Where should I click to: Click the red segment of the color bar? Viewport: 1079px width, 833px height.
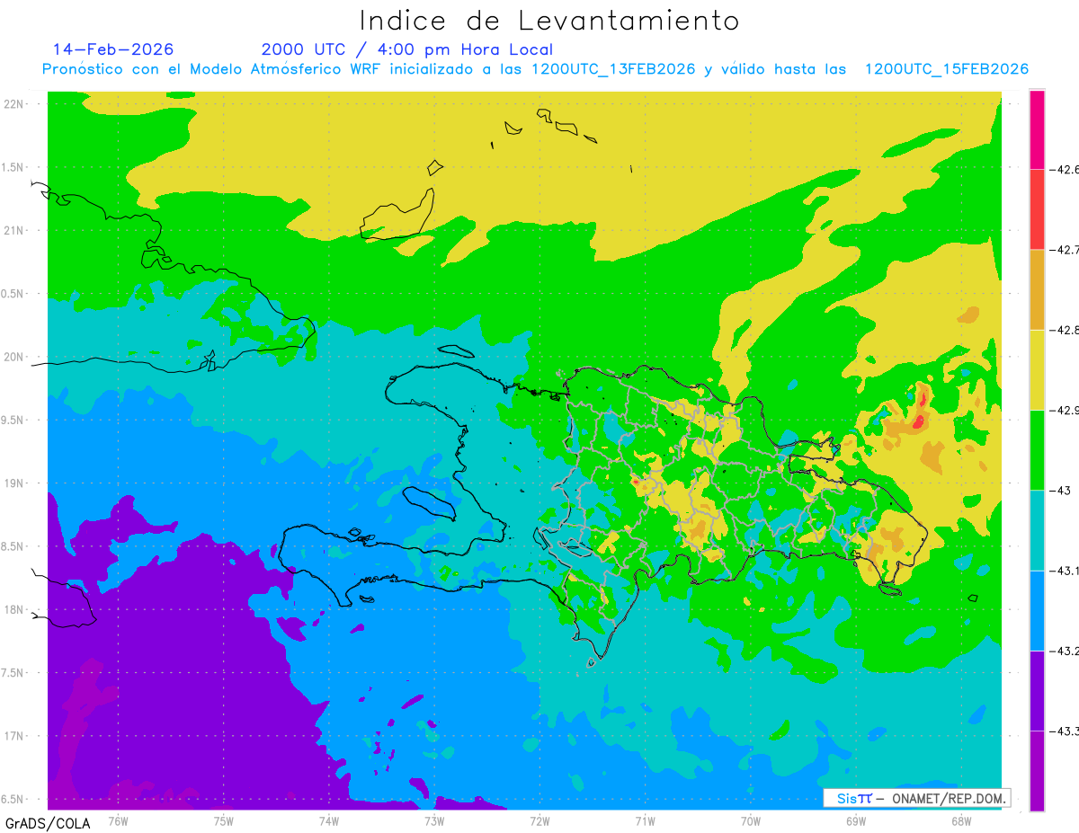pyautogui.click(x=1037, y=208)
